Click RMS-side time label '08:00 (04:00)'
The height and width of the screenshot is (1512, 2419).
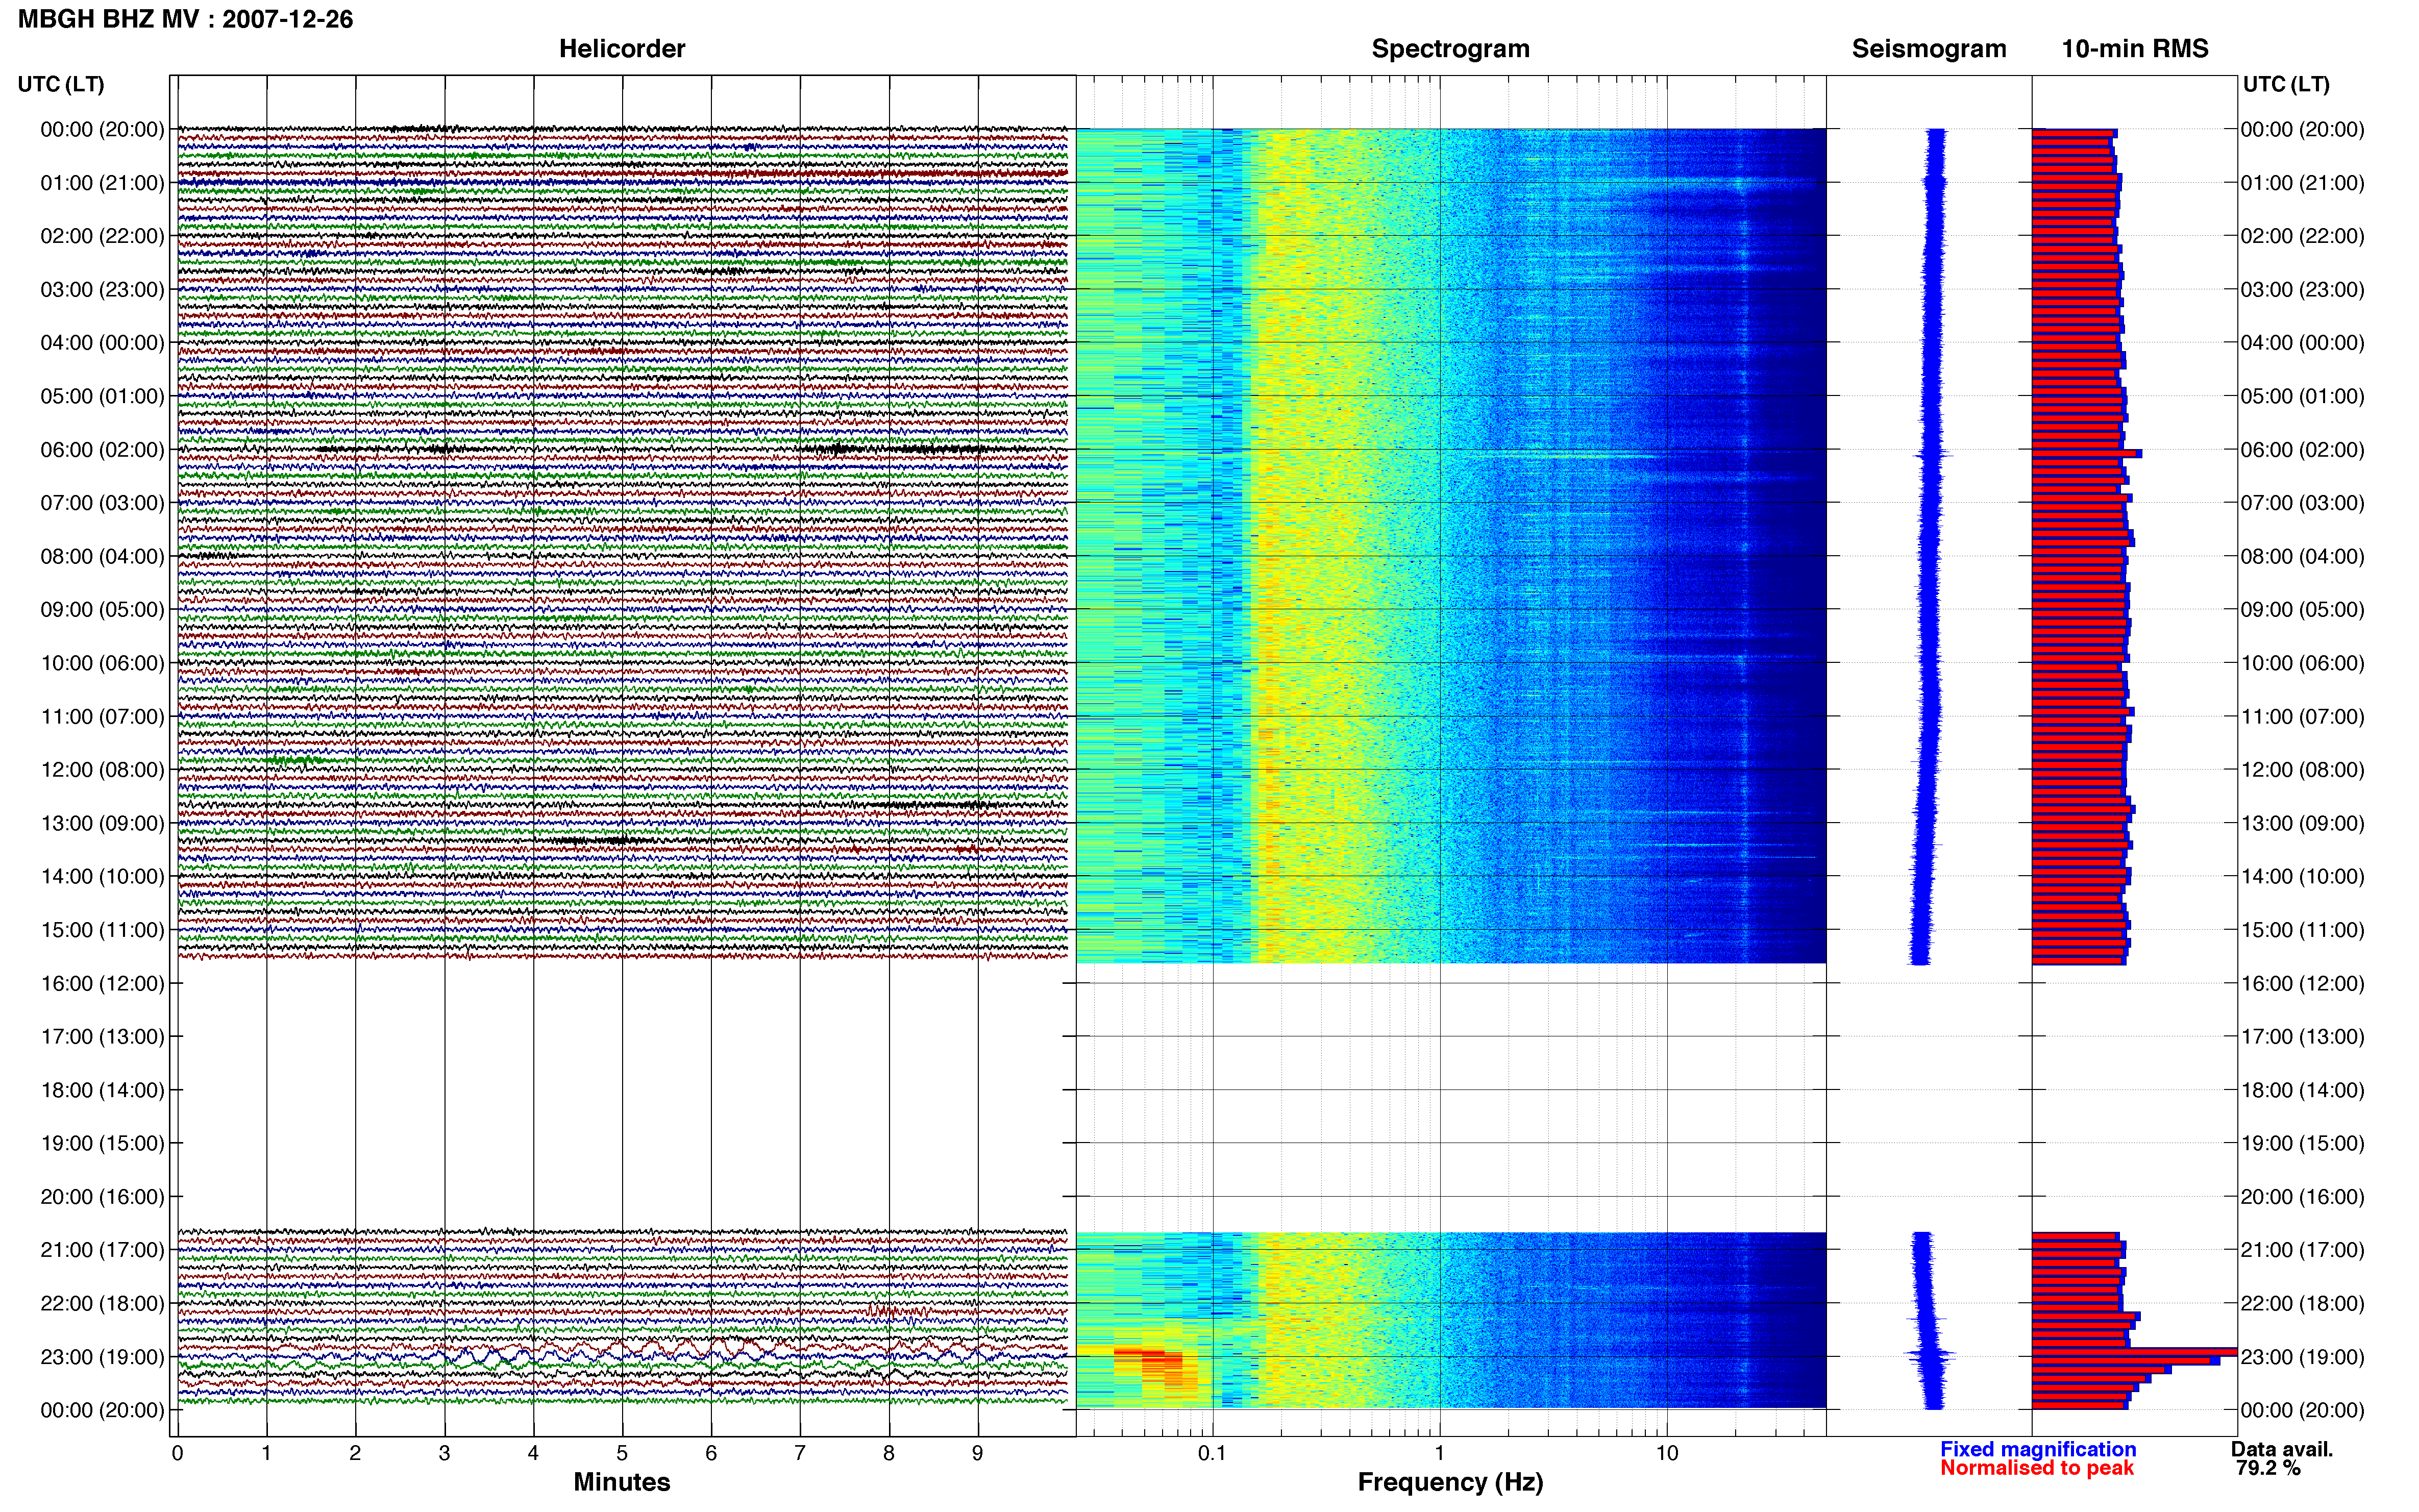click(x=2302, y=556)
